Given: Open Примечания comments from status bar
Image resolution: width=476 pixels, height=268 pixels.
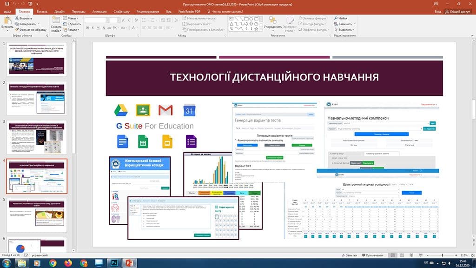Looking at the screenshot, I should click(x=372, y=255).
